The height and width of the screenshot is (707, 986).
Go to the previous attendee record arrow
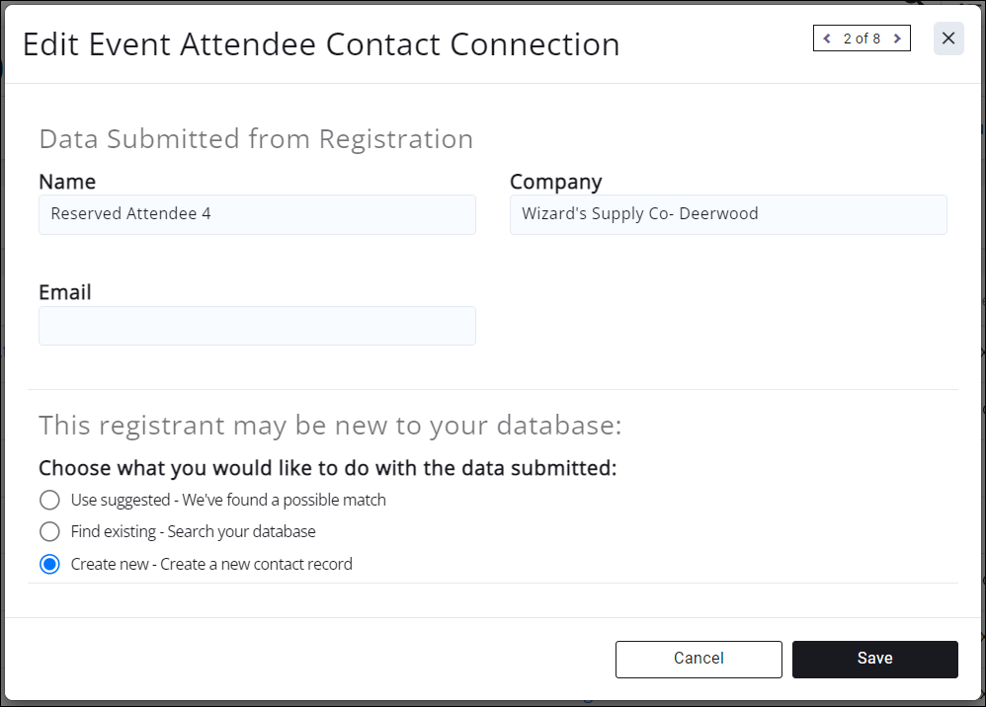tap(827, 39)
